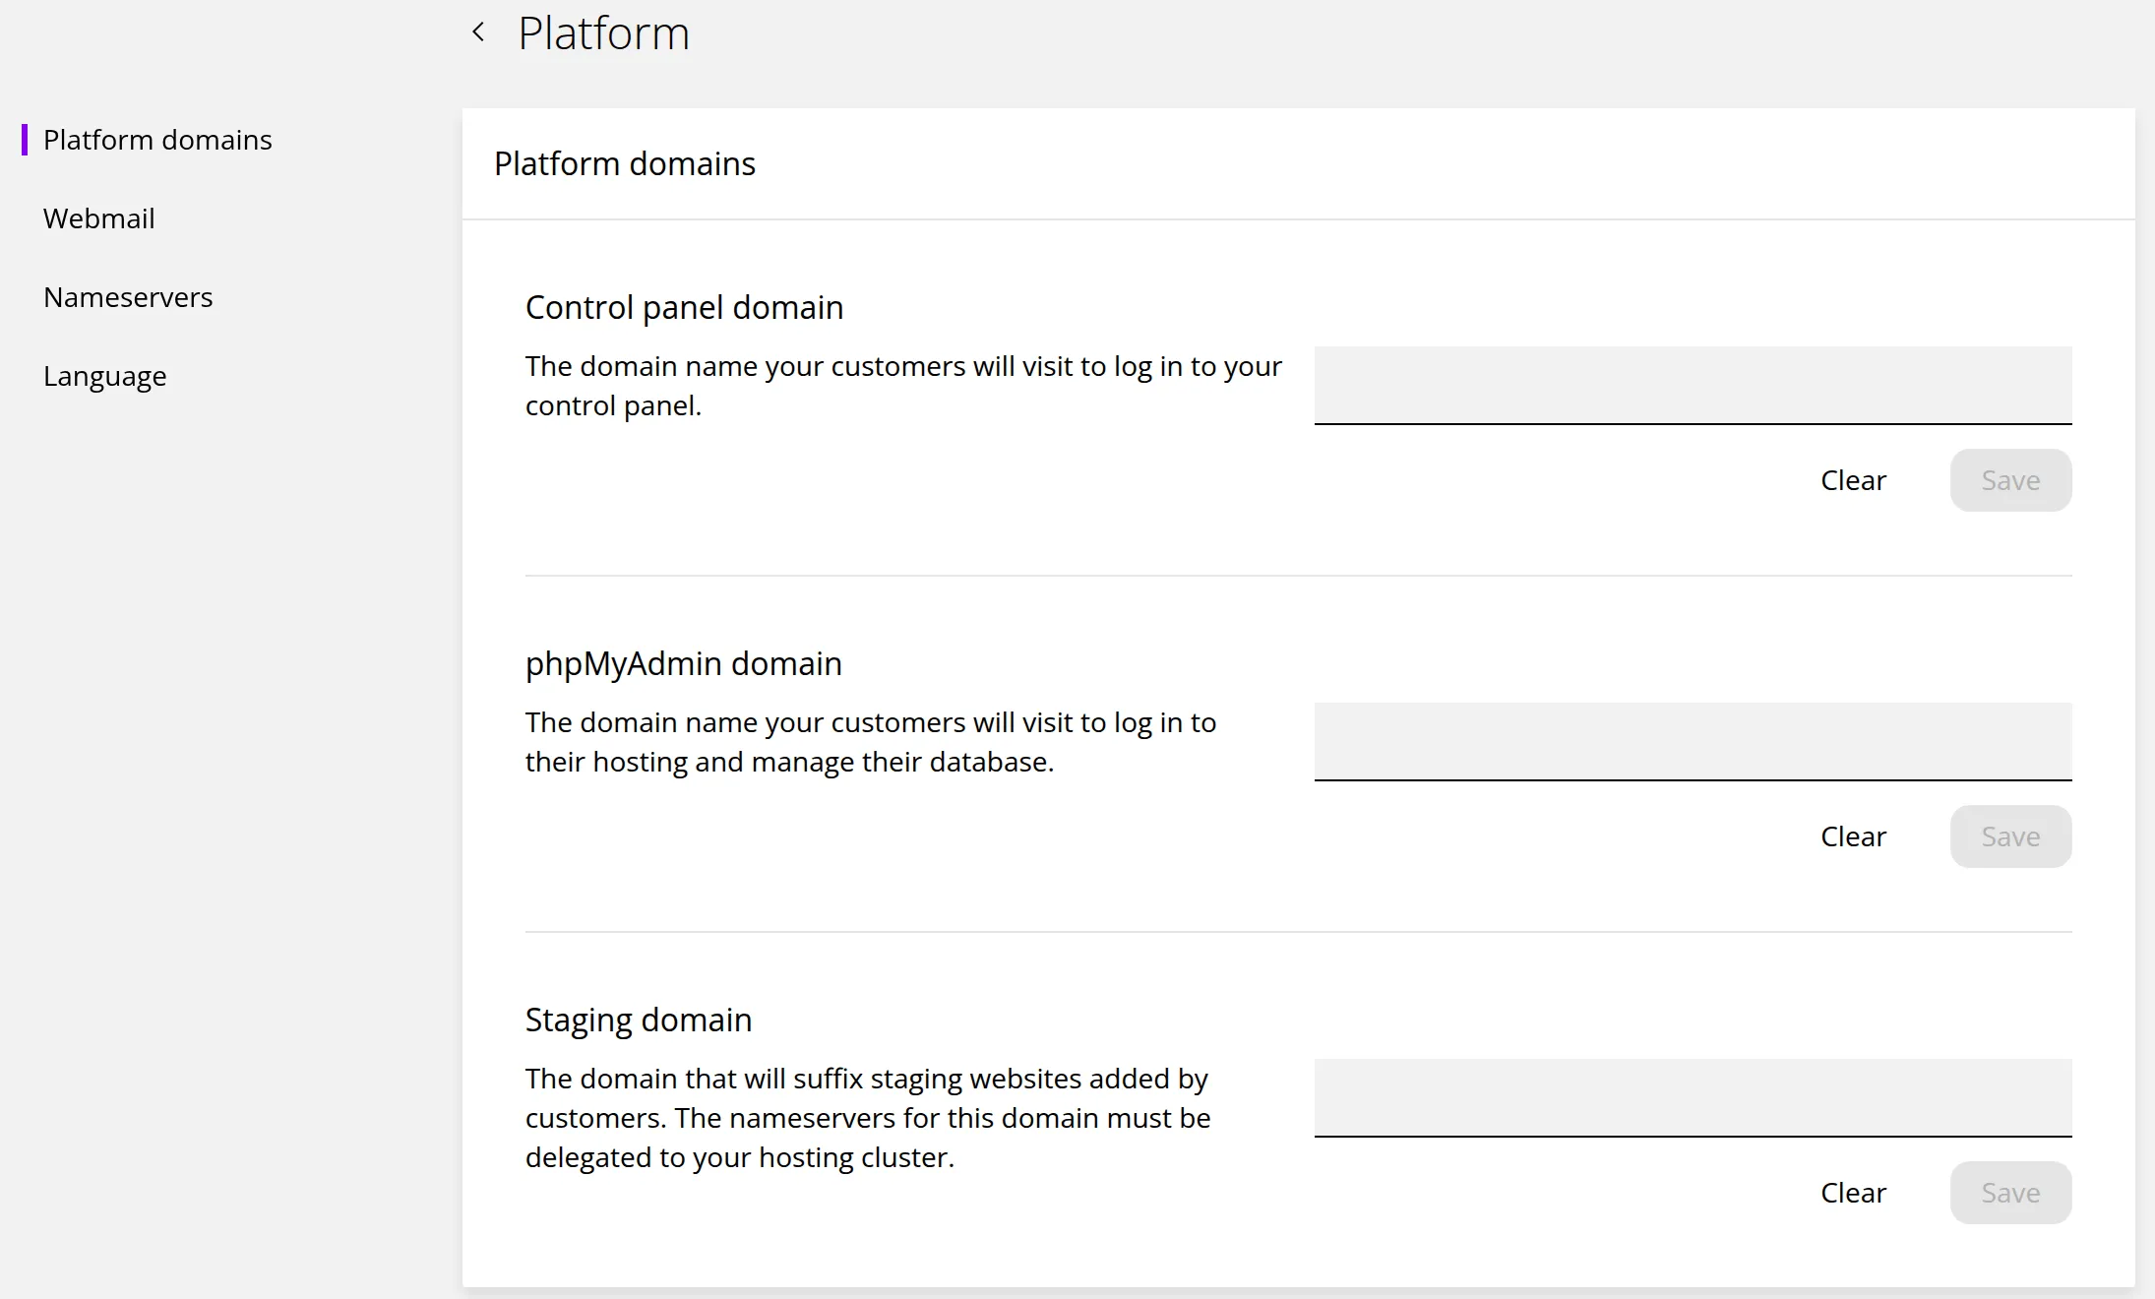Click Save for Staging domain
This screenshot has width=2155, height=1299.
coord(2010,1193)
